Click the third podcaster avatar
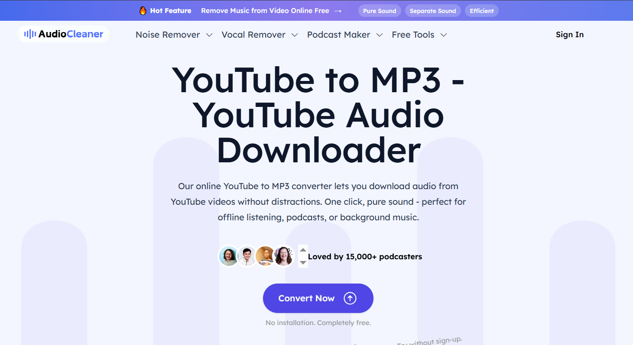 265,256
